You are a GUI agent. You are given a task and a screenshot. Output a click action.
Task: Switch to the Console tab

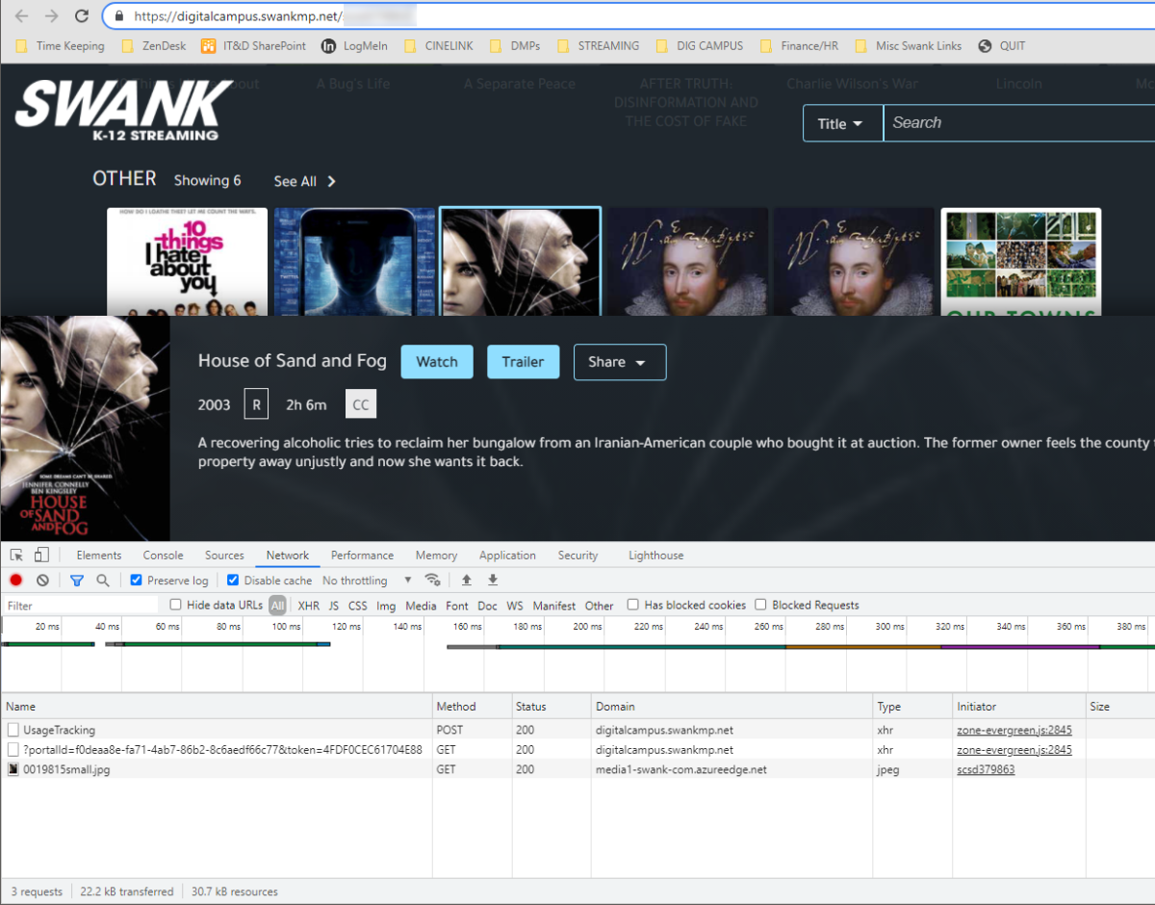pyautogui.click(x=163, y=556)
